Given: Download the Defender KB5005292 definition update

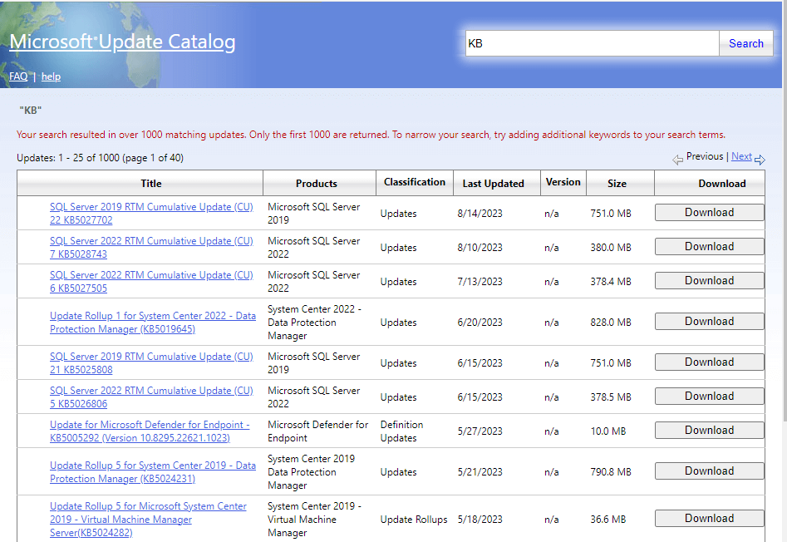Looking at the screenshot, I should [709, 430].
